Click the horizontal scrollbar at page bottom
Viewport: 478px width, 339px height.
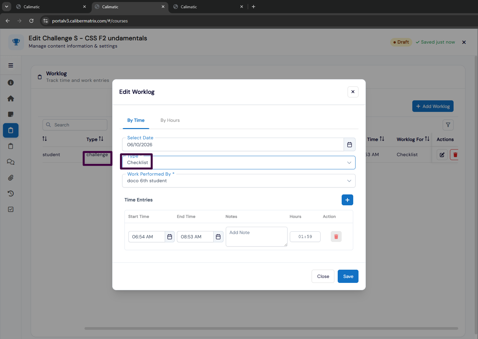click(x=271, y=328)
